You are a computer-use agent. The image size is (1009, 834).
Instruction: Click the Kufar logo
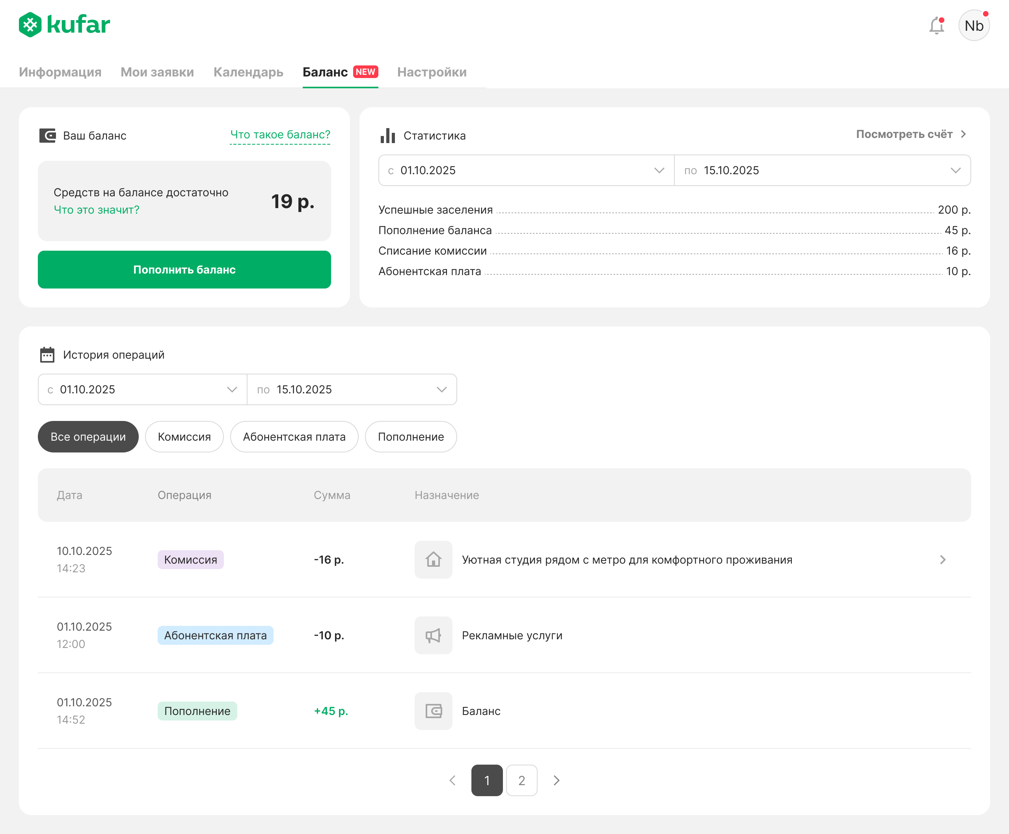[64, 24]
